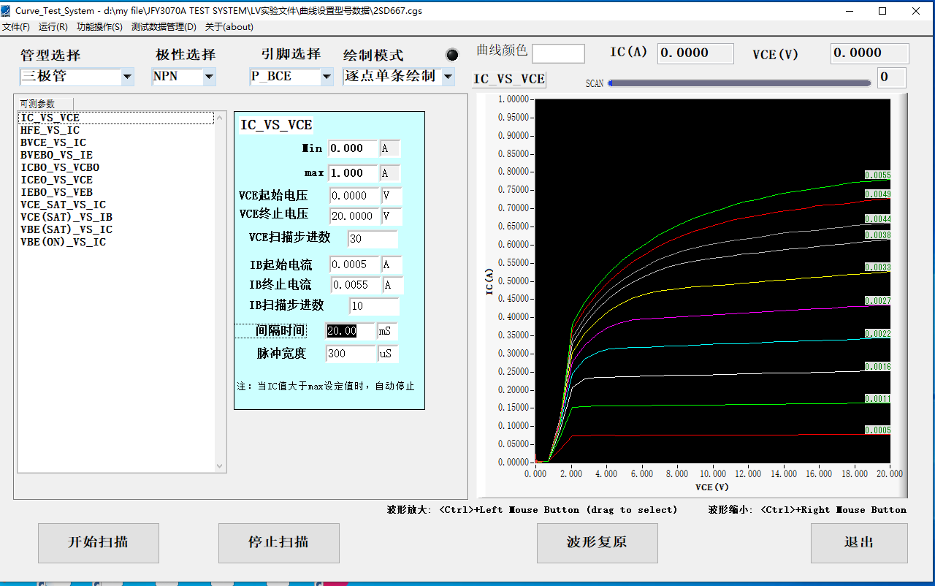
Task: Click the Min value field showing 0.000
Action: (x=353, y=148)
